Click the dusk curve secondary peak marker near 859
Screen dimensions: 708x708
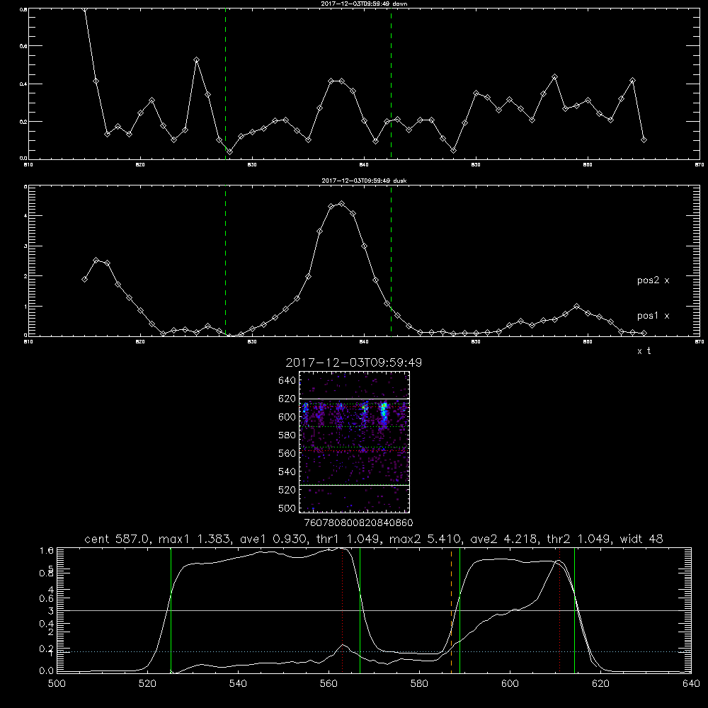[576, 306]
